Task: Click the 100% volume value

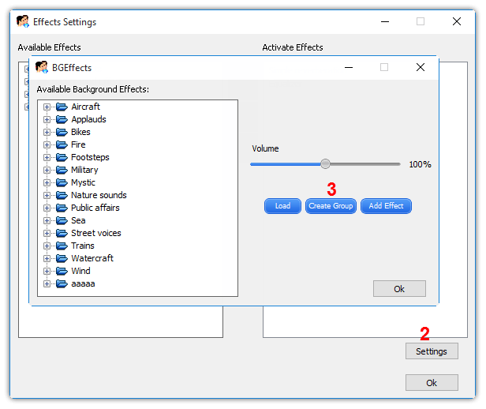Action: coord(420,164)
